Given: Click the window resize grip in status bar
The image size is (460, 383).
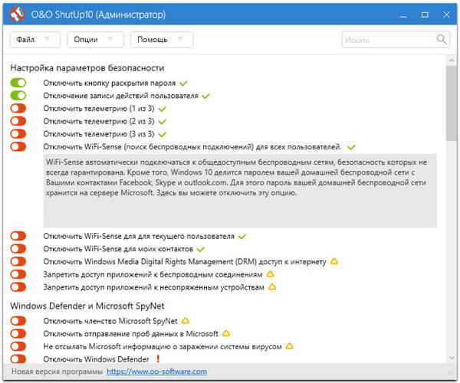Looking at the screenshot, I should [x=450, y=372].
